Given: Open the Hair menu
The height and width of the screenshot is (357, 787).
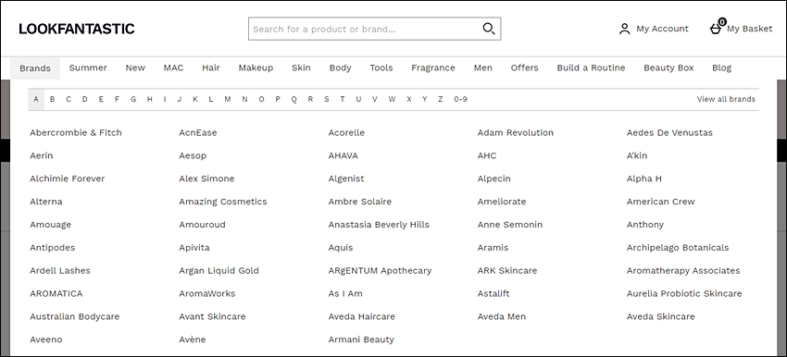Looking at the screenshot, I should pos(211,68).
